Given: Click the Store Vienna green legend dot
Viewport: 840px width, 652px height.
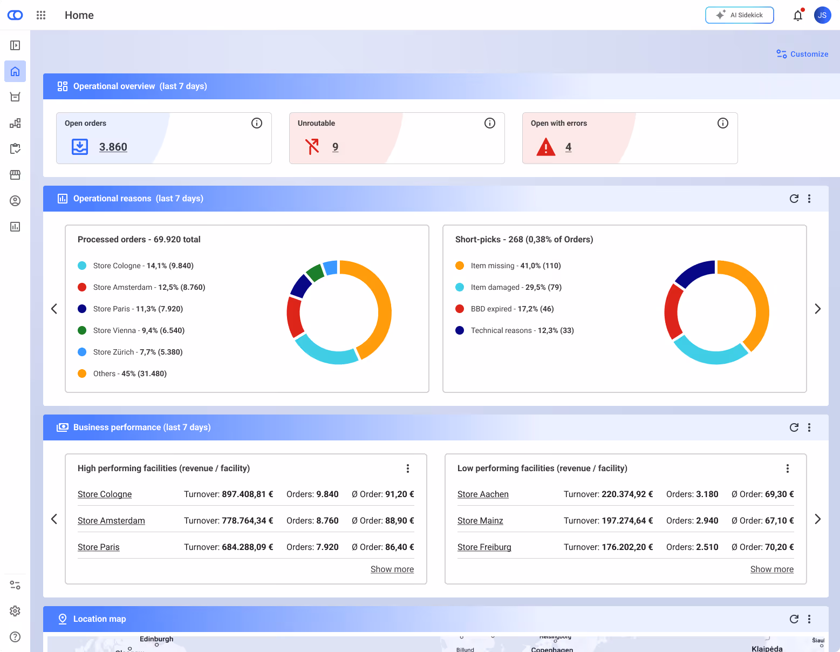Looking at the screenshot, I should pos(82,330).
